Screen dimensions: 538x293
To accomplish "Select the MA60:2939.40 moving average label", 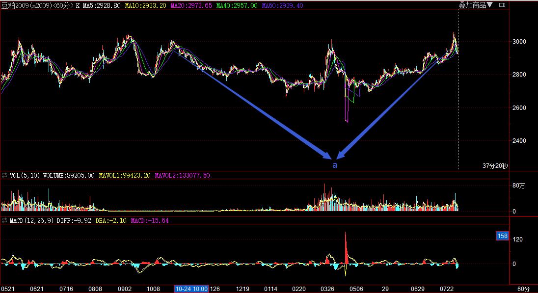I will point(282,5).
